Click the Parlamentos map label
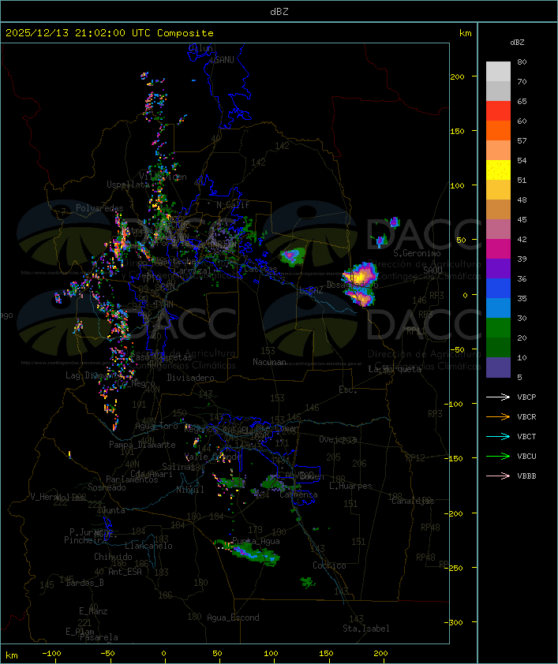Screen dimensions: 558x664 tap(132, 479)
